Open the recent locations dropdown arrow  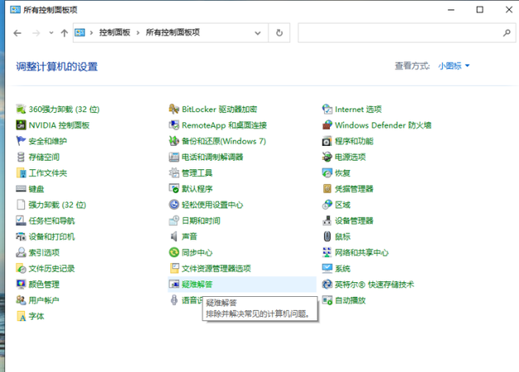[51, 33]
